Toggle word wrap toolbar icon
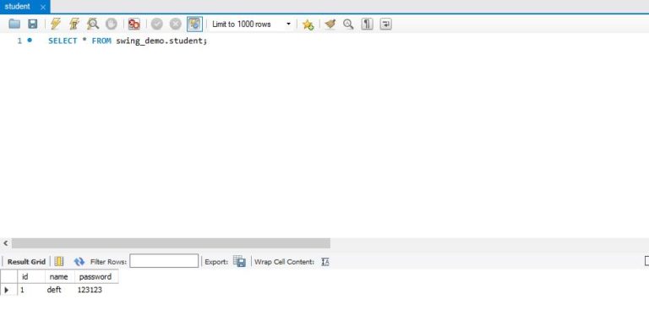Screen dimensions: 649x327 coord(385,24)
